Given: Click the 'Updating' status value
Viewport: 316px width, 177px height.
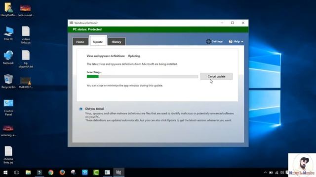Looking at the screenshot, I should [x=134, y=56].
